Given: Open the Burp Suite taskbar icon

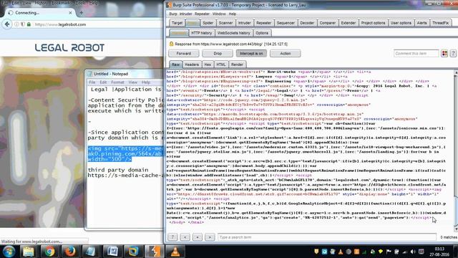Looking at the screenshot, I should pyautogui.click(x=155, y=252).
